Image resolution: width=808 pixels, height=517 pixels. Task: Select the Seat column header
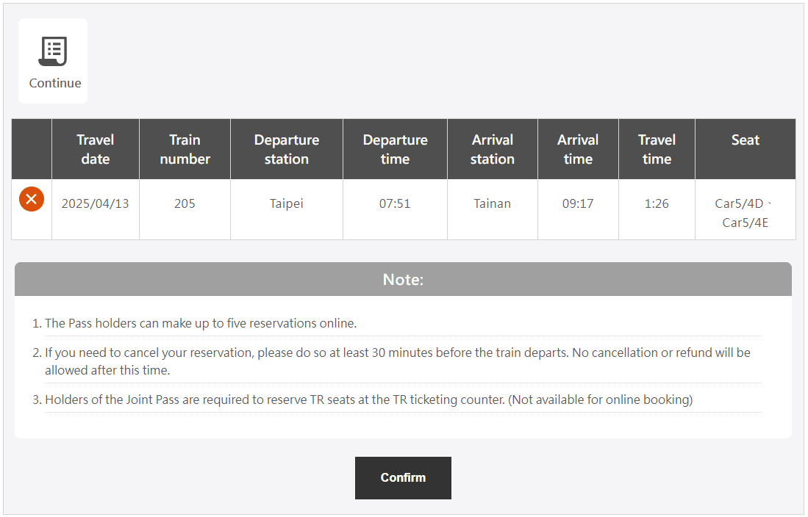[745, 140]
